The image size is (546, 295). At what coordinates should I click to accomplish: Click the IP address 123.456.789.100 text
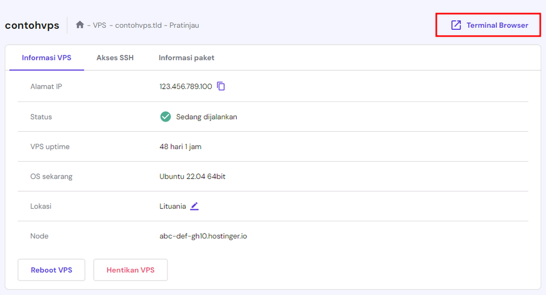pyautogui.click(x=186, y=86)
